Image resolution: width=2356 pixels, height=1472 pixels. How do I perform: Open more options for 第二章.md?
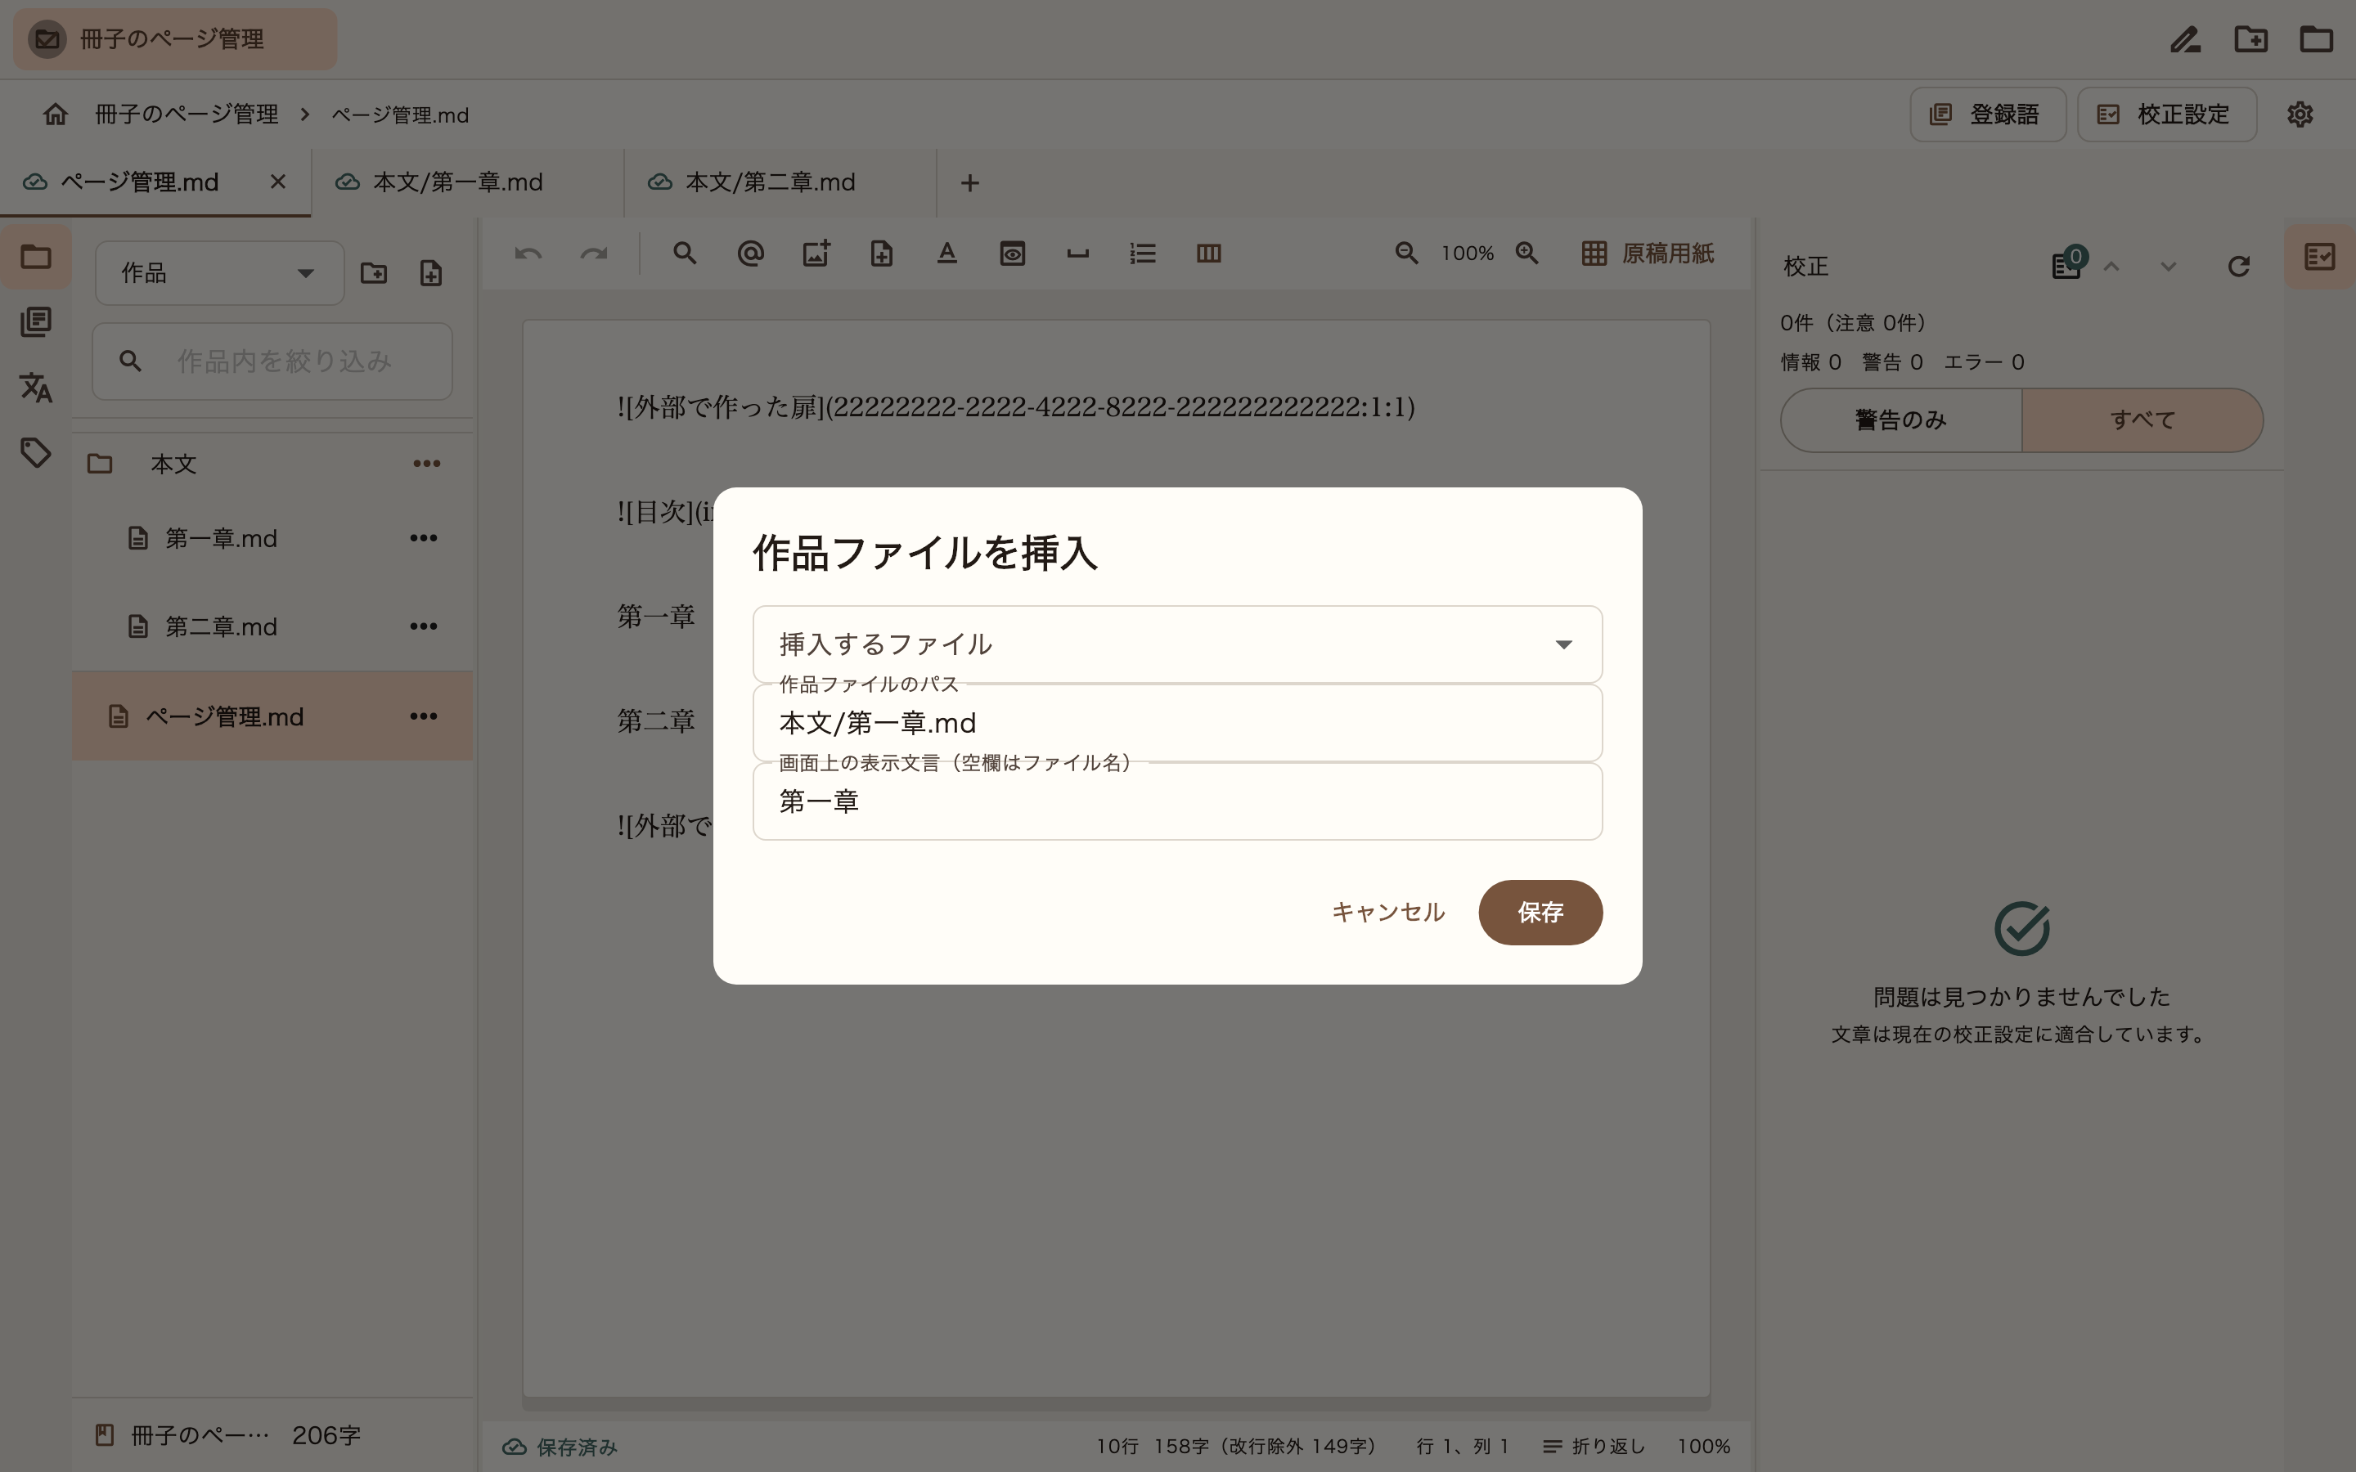tap(424, 626)
